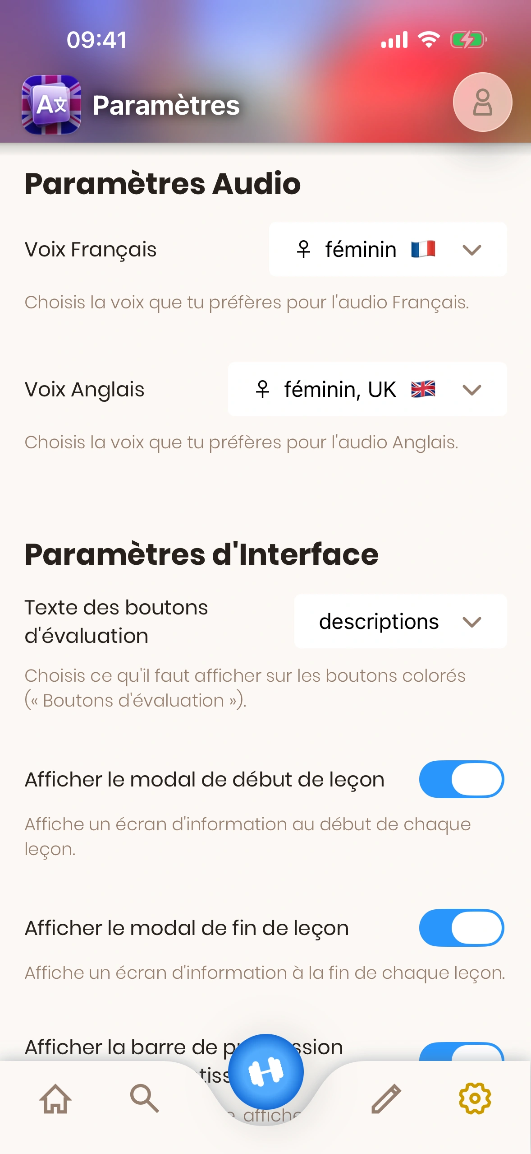Open the pencil edit tab
Screen dimensions: 531x1154
click(x=386, y=1098)
